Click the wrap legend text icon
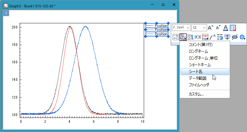 [x=220, y=37]
